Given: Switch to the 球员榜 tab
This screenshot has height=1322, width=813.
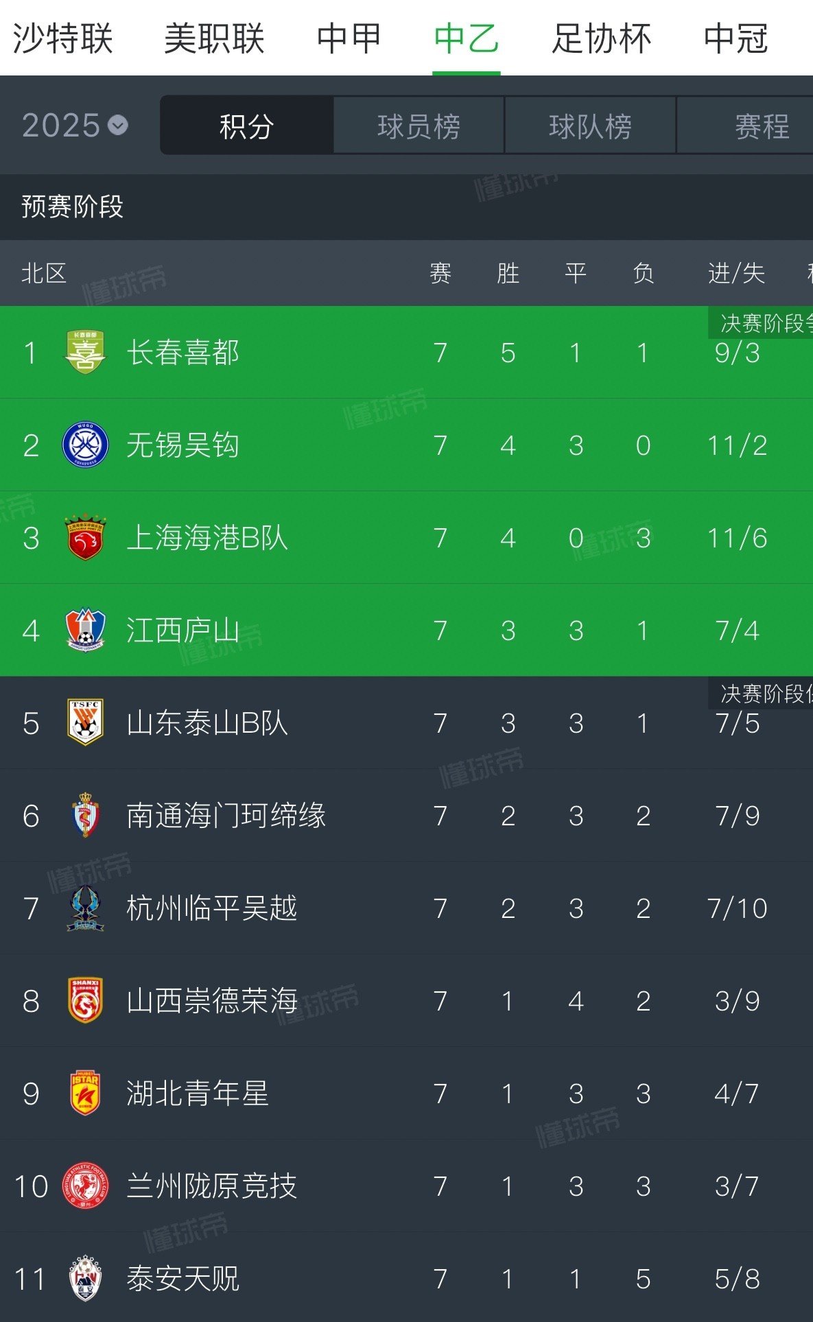Looking at the screenshot, I should coord(417,126).
